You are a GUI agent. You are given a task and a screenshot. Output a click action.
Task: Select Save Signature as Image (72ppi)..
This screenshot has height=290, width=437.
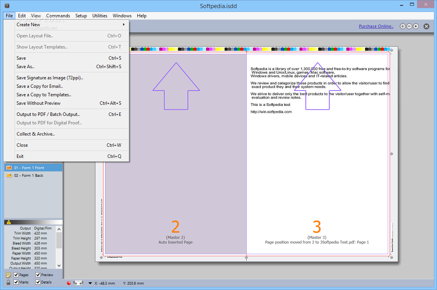point(66,78)
